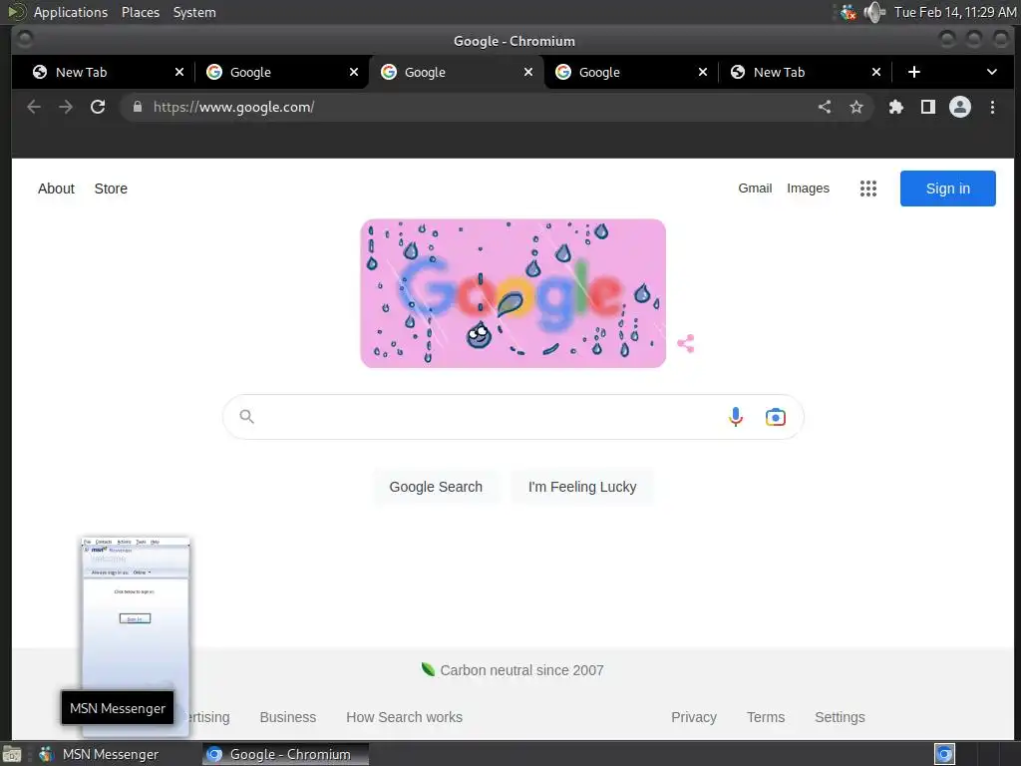Open the Extensions puzzle icon

pos(896,107)
